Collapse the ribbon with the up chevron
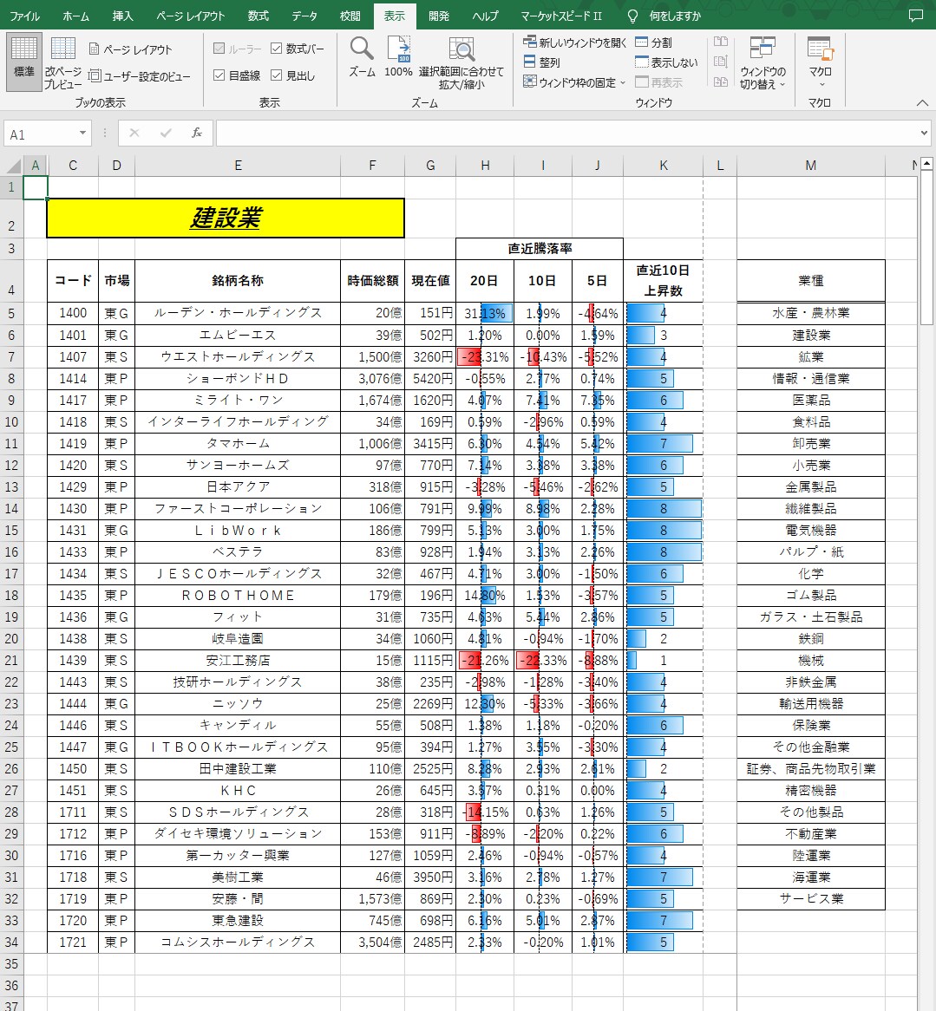Viewport: 936px width, 1011px height. tap(922, 102)
